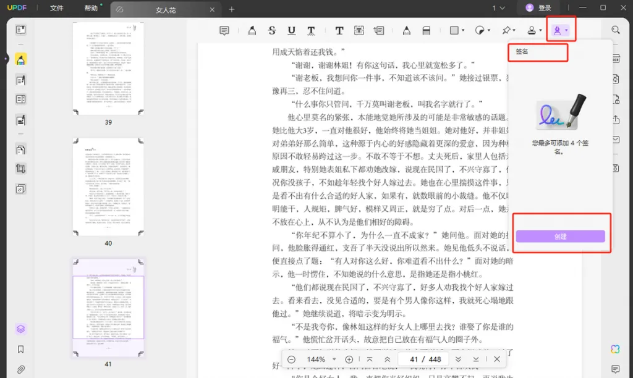Select the Sticky Note tool
The image size is (633, 378).
224,30
